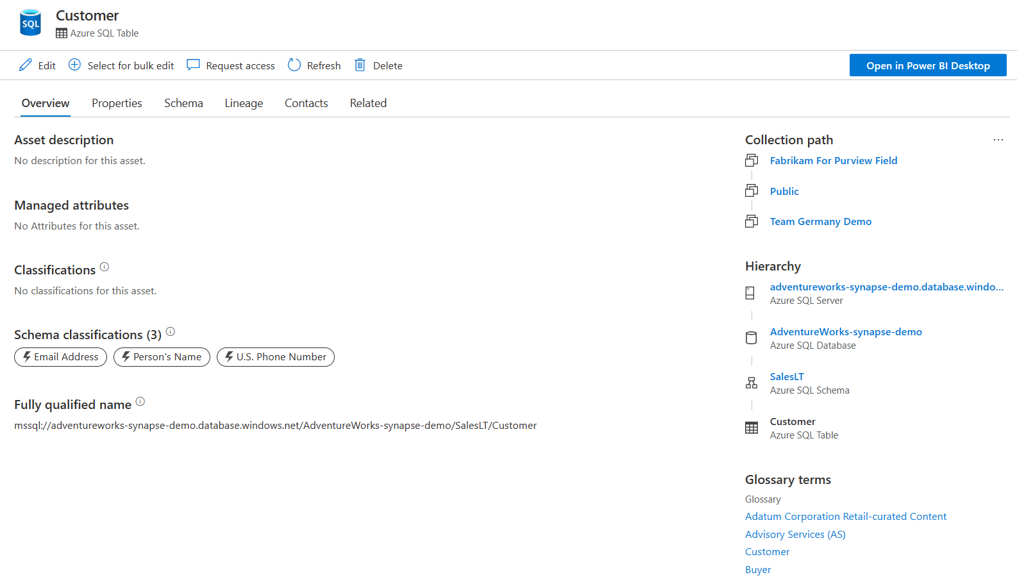The image size is (1017, 584).
Task: Click the Customer table icon in Hierarchy
Action: coord(752,428)
